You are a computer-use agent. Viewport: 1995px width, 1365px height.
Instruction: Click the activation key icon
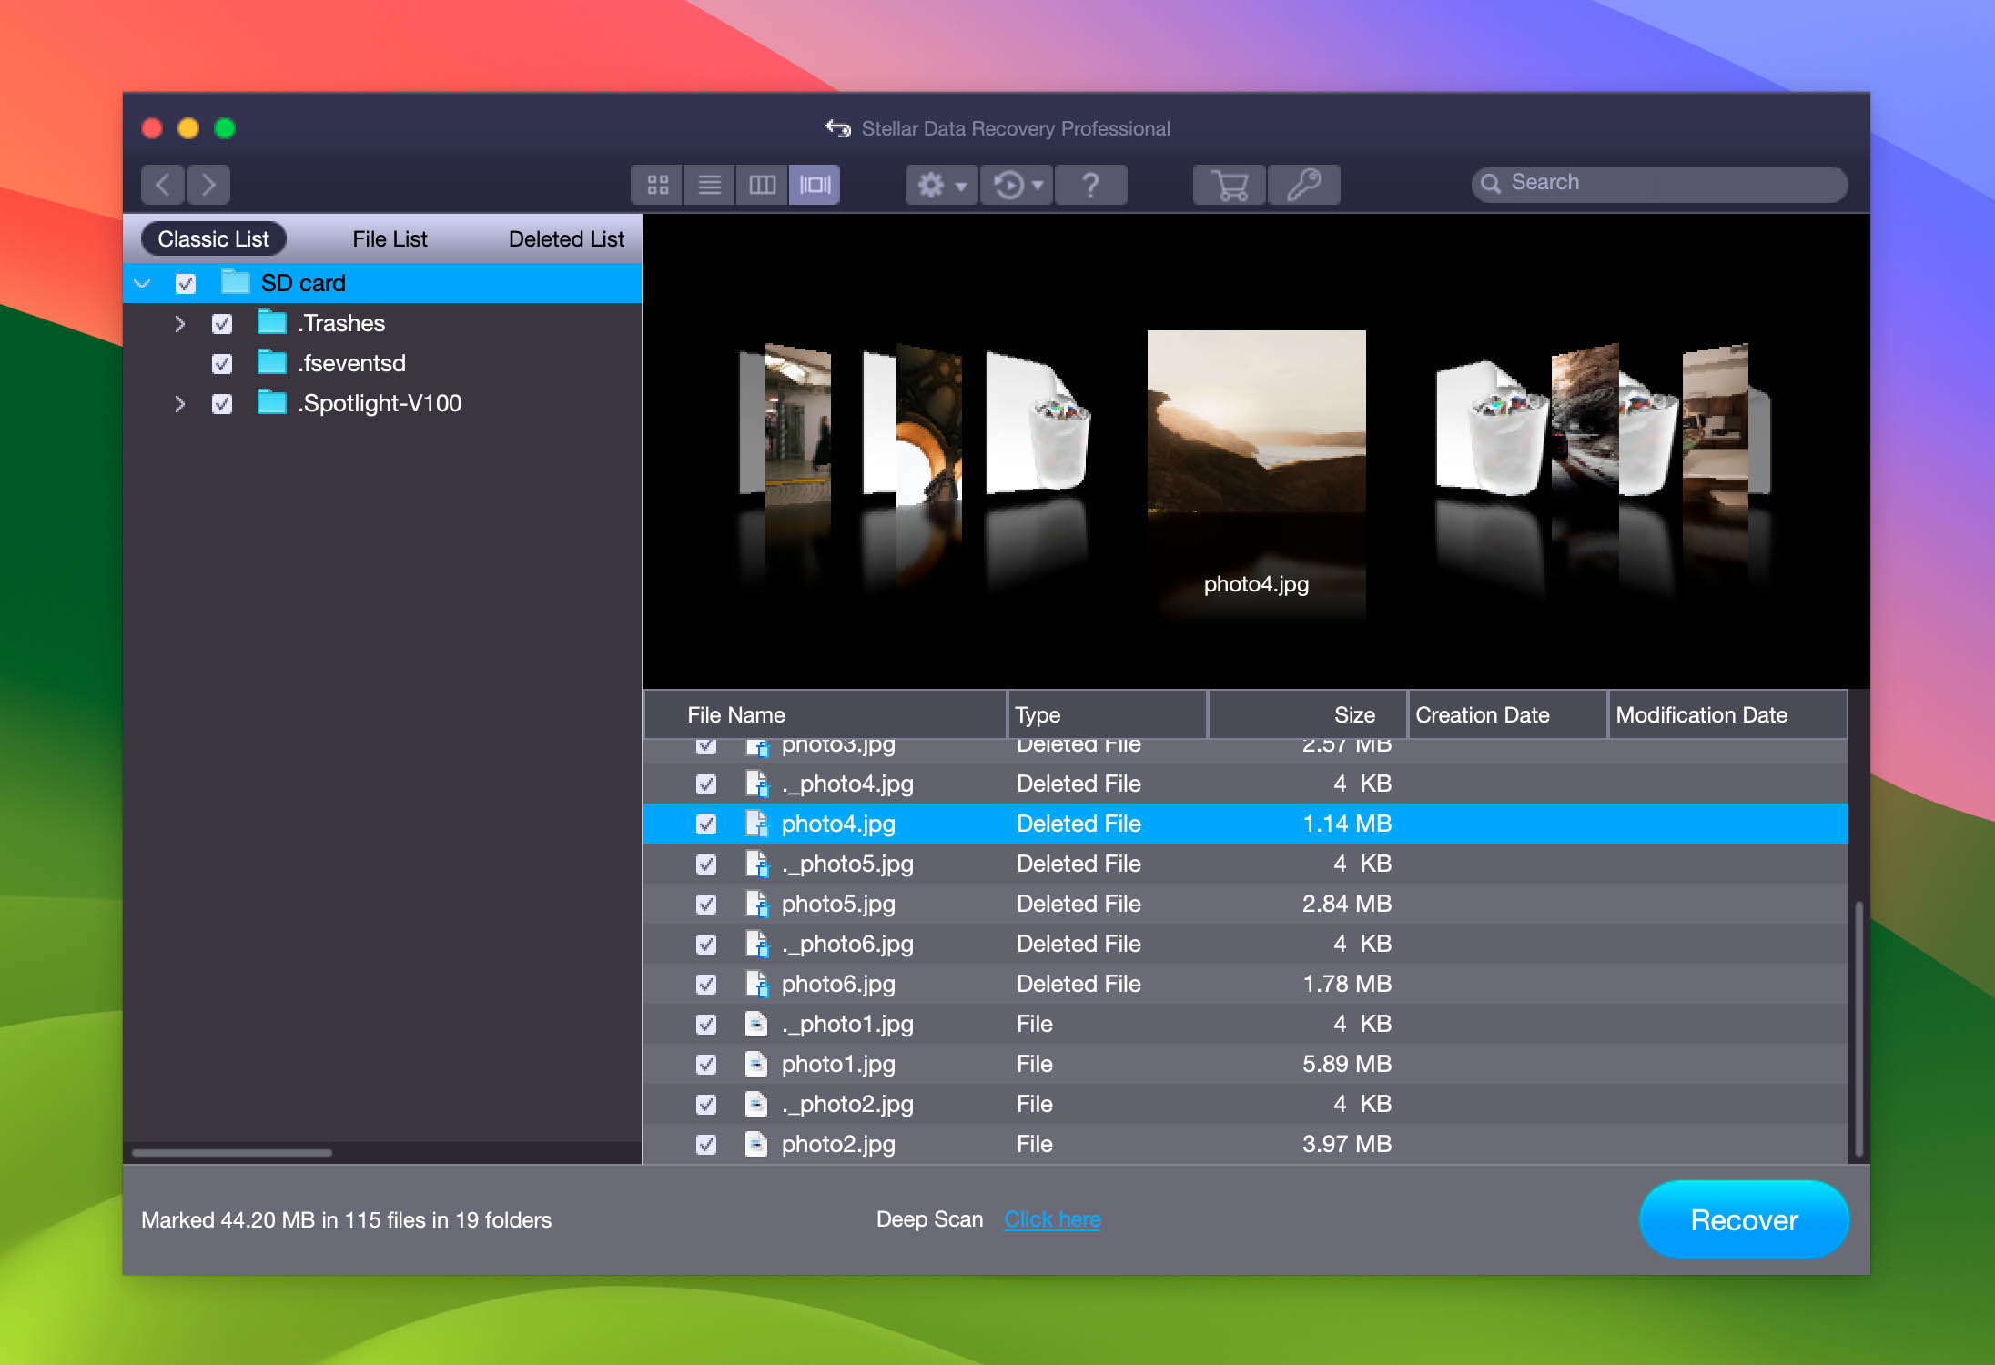1303,185
